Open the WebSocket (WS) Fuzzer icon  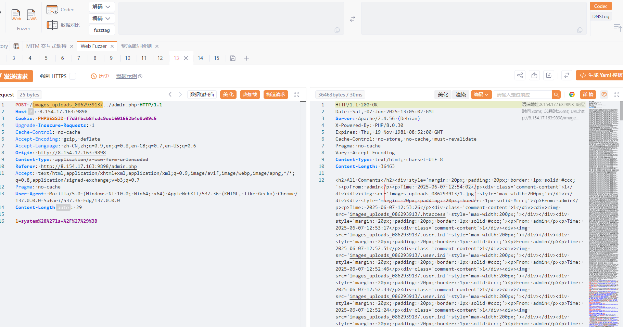pos(31,15)
